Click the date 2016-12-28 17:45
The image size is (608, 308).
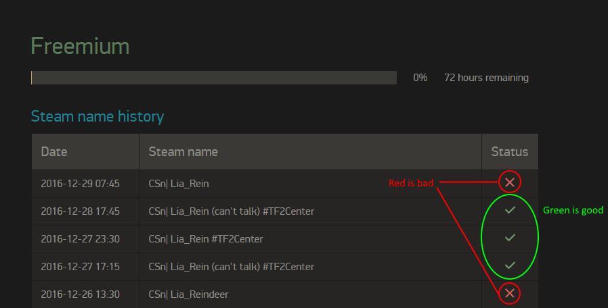[x=81, y=211]
